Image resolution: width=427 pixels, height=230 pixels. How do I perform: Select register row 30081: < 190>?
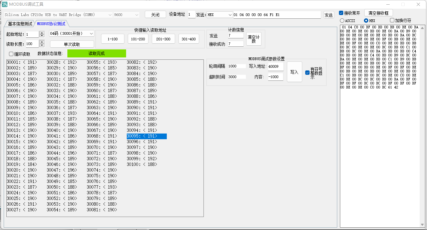point(102,210)
